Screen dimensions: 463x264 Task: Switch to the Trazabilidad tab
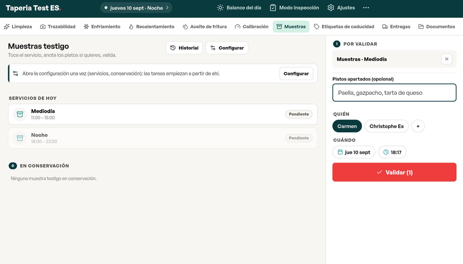[58, 27]
